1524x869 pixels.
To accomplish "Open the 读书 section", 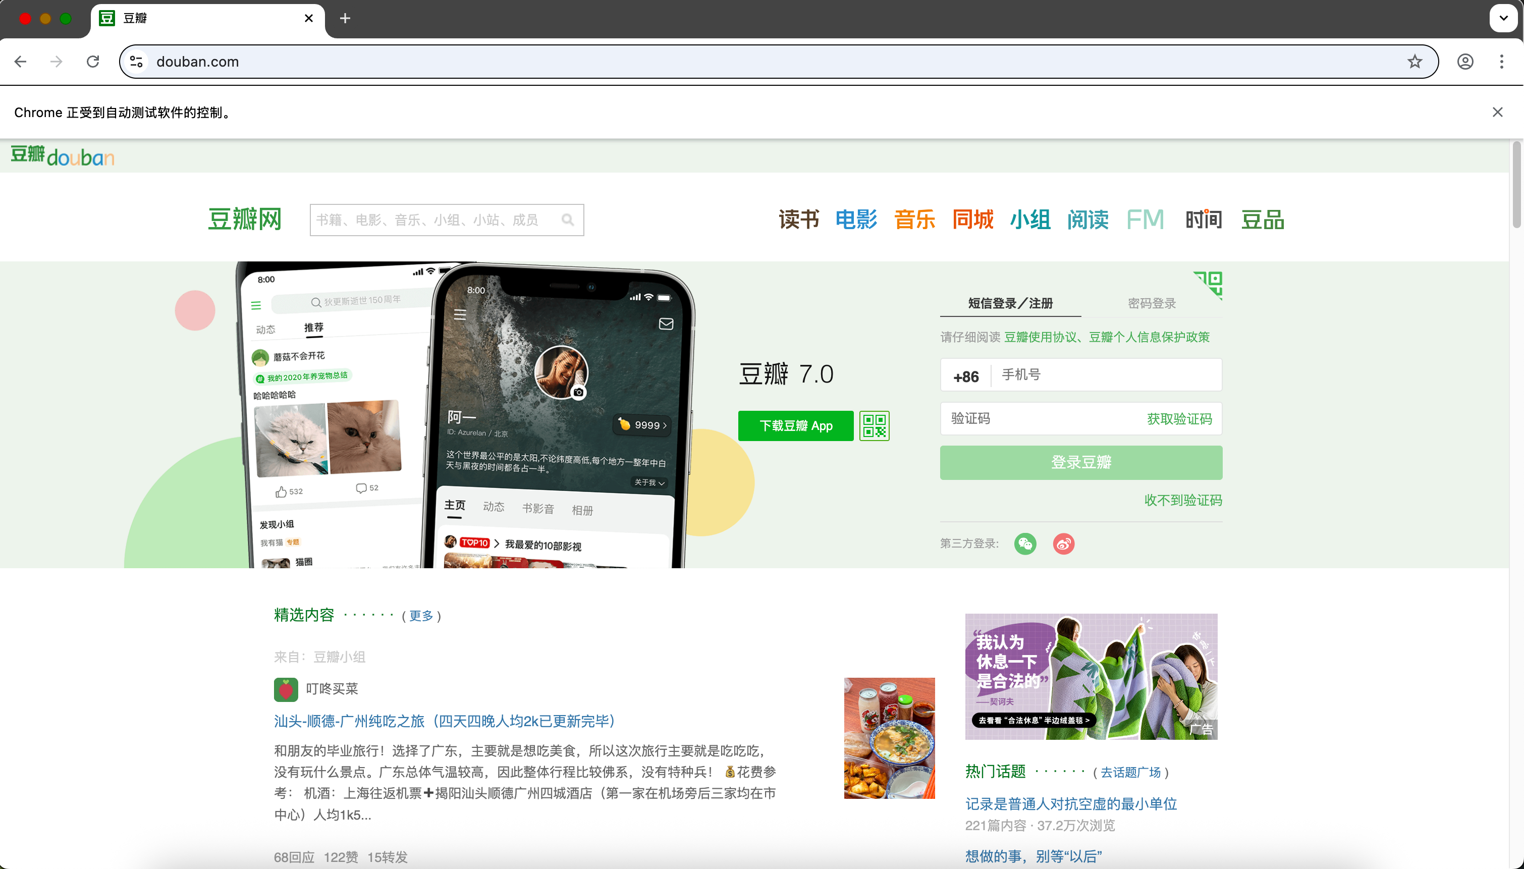I will [799, 220].
